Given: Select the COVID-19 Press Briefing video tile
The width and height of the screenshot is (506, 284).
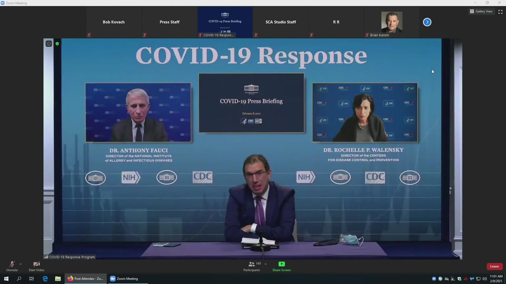Looking at the screenshot, I should click(x=225, y=22).
